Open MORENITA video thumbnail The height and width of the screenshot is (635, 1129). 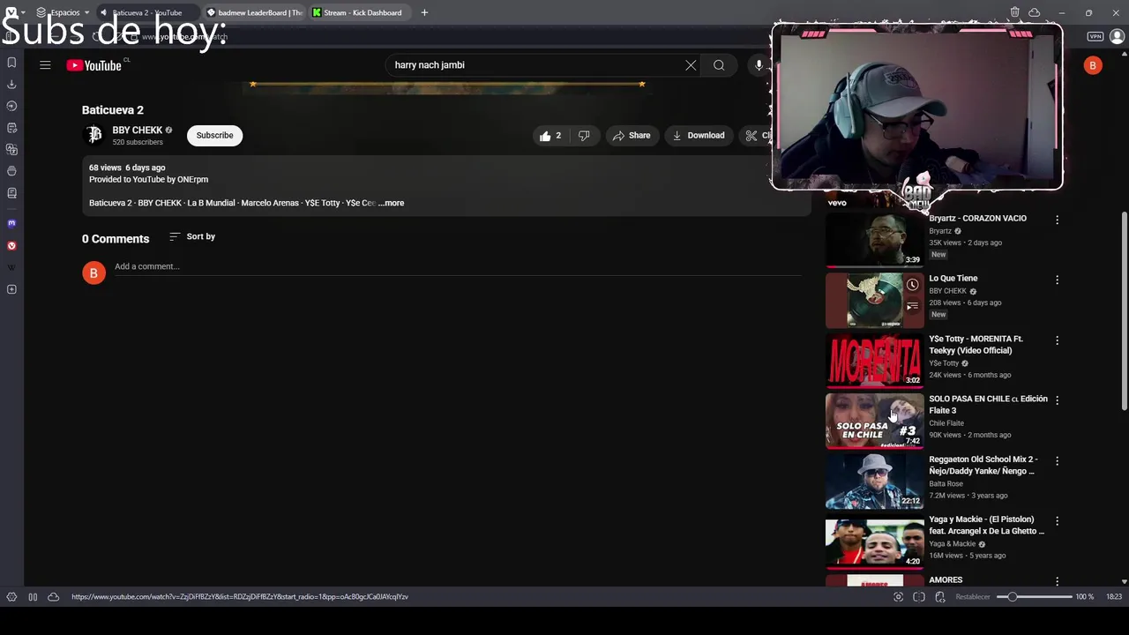874,361
